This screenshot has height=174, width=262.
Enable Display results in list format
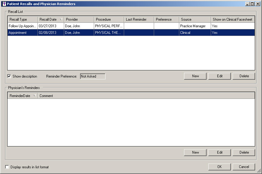point(7,167)
